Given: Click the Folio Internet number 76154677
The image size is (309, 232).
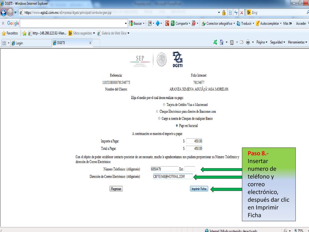Looking at the screenshot, I should click(199, 82).
